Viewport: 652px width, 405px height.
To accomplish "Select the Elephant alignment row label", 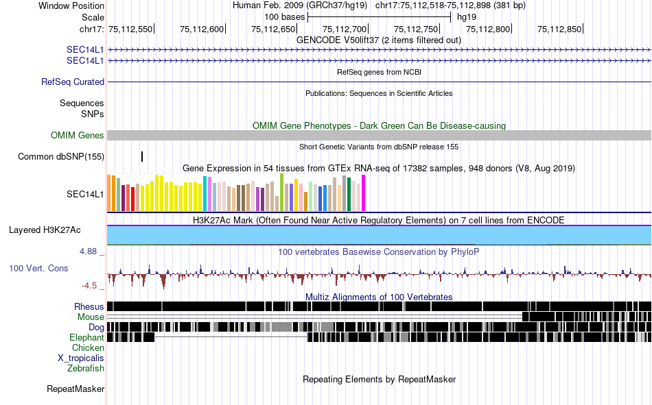I will (86, 337).
